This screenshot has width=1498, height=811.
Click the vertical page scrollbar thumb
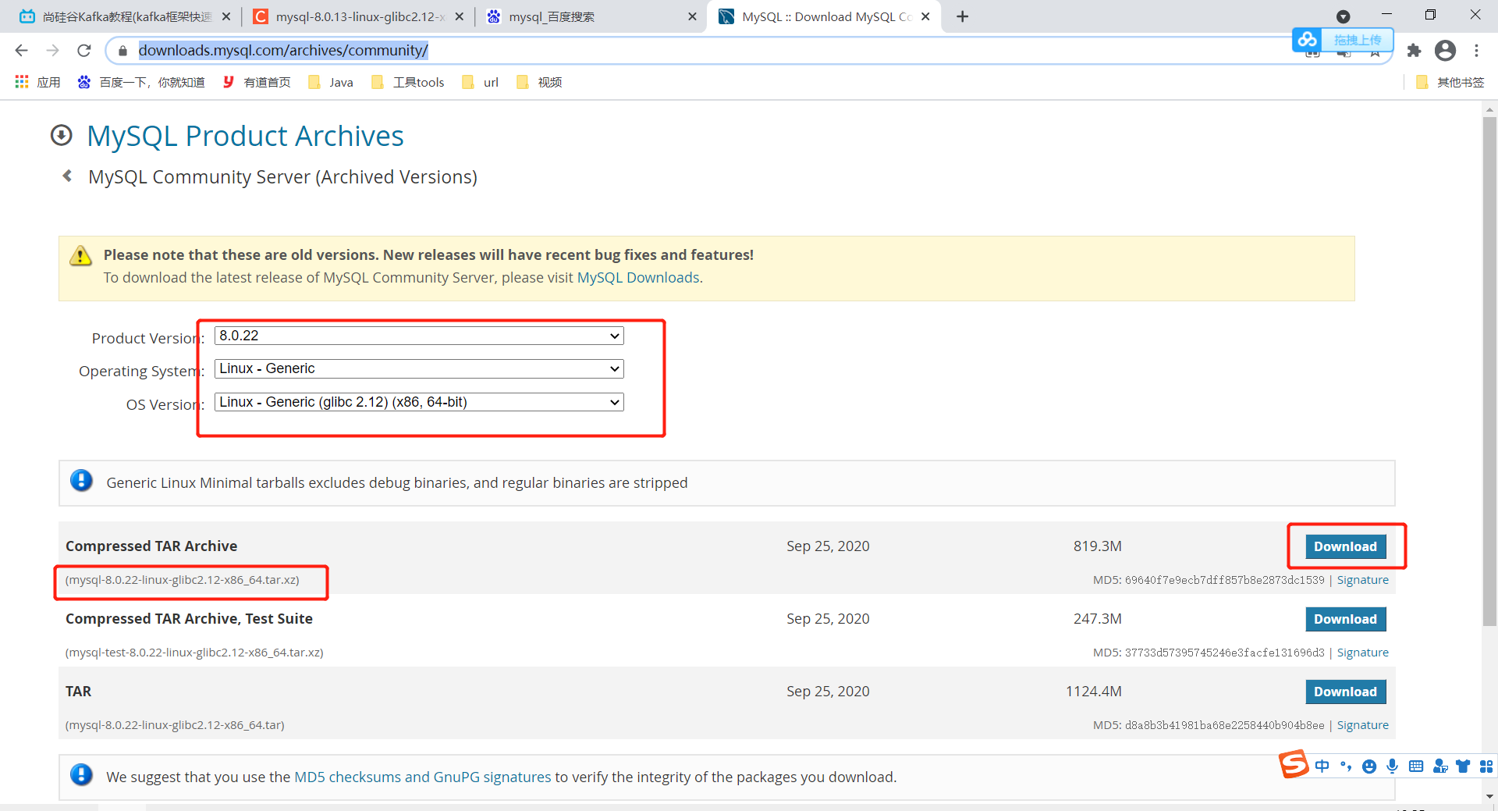(x=1489, y=371)
